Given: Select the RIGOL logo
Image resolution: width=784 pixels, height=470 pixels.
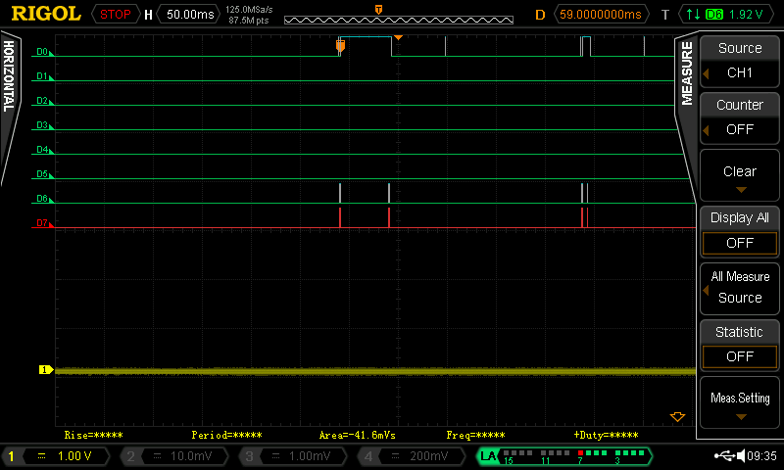Looking at the screenshot, I should click(45, 14).
